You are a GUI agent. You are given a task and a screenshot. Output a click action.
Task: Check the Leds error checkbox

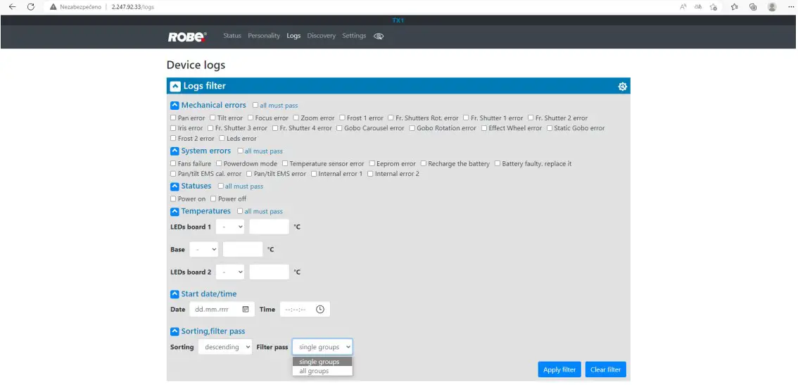pyautogui.click(x=222, y=139)
